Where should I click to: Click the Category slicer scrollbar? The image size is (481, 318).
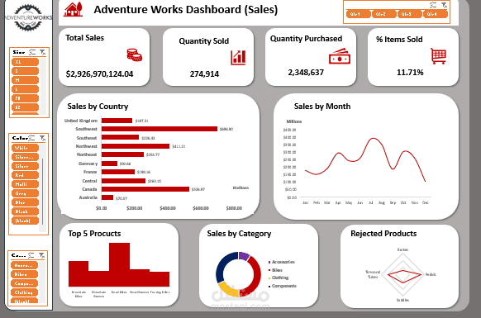pos(42,282)
